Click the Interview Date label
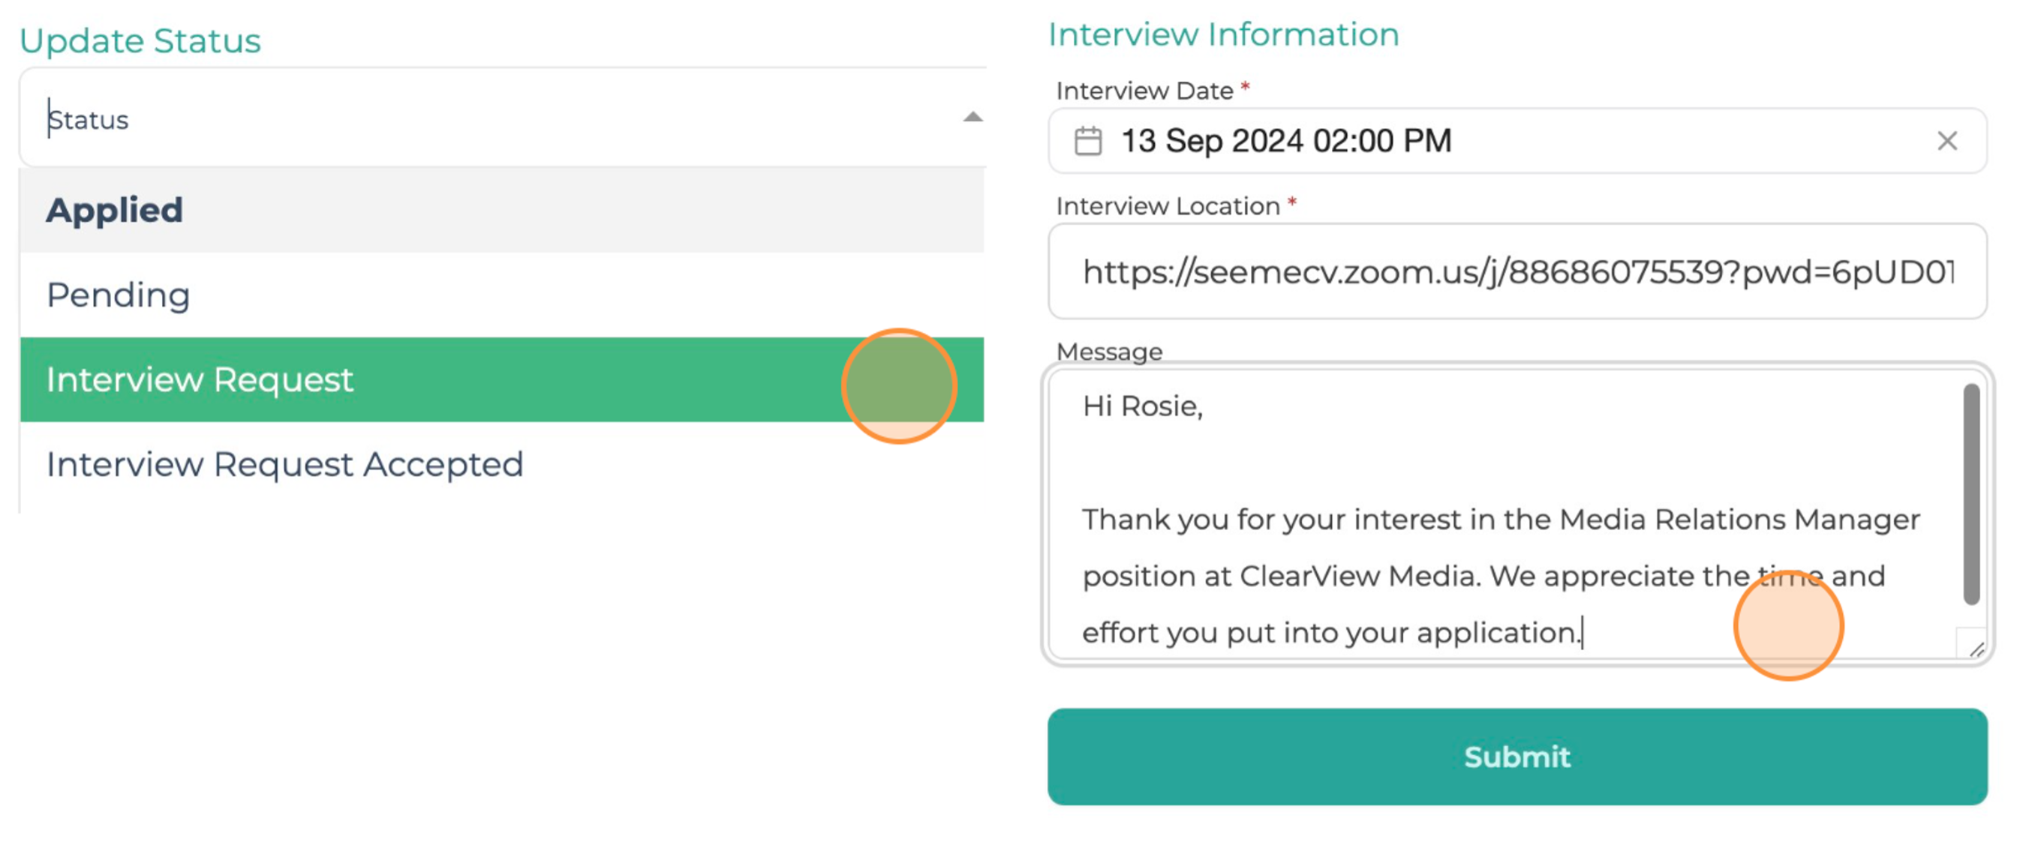The height and width of the screenshot is (845, 2032). 1144,91
